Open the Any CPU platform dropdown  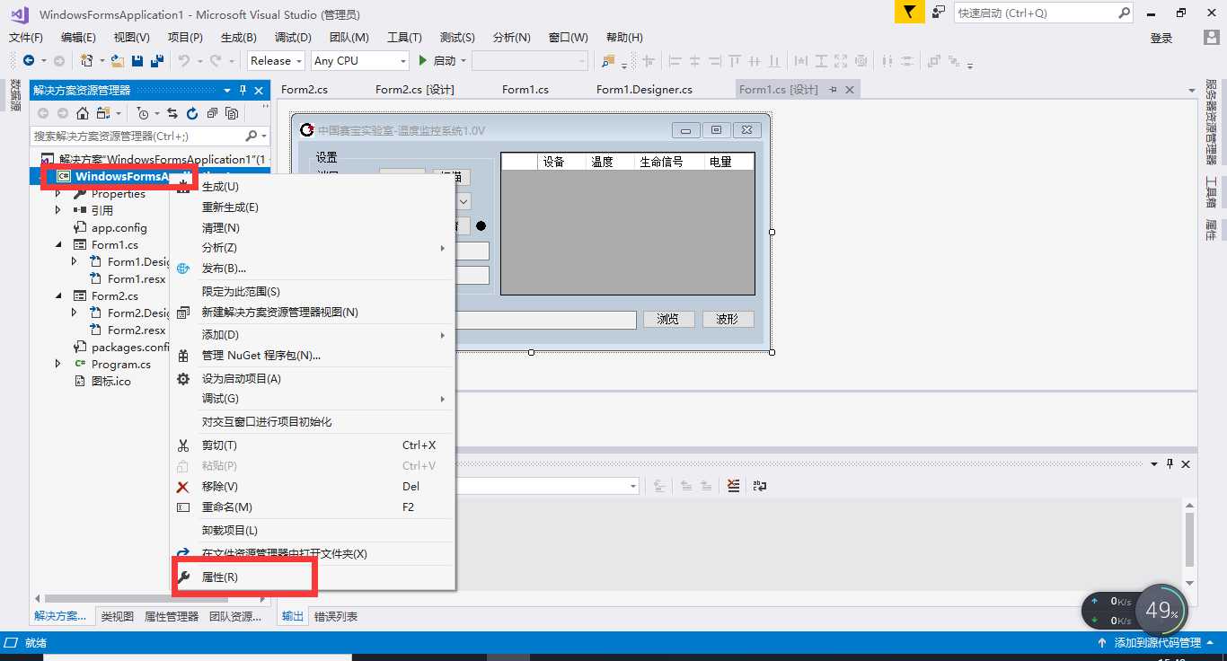[x=403, y=61]
